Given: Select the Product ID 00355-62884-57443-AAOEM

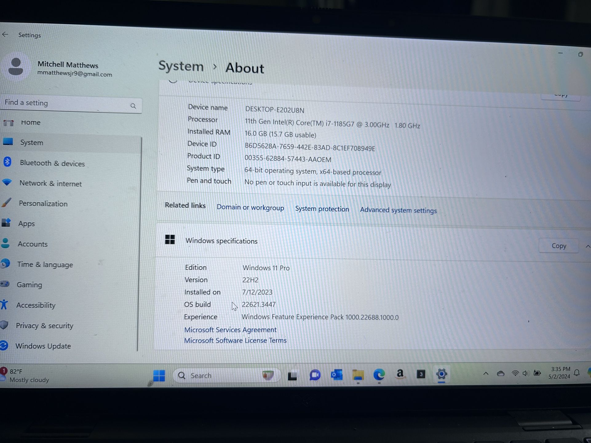Looking at the screenshot, I should click(288, 159).
